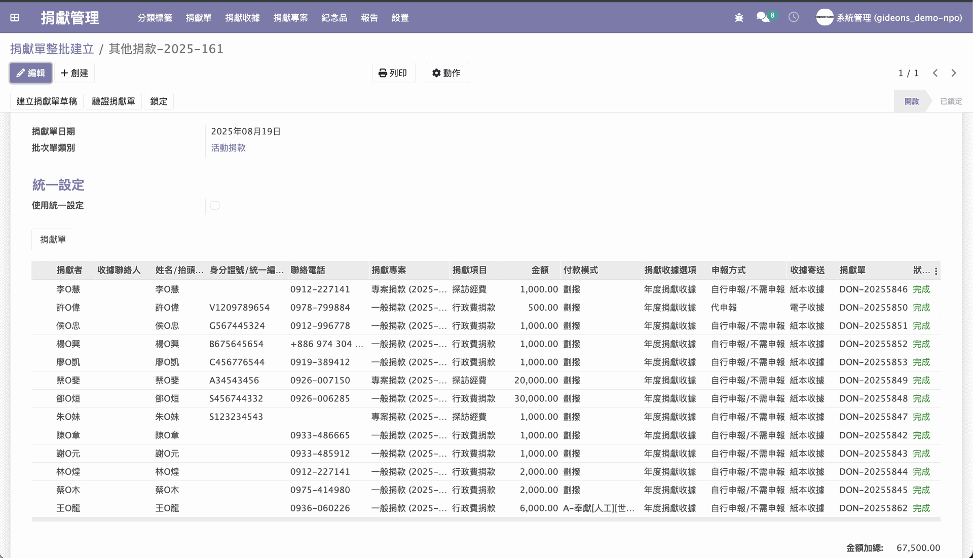Open the 動作 actions dropdown
This screenshot has height=558, width=973.
[446, 73]
